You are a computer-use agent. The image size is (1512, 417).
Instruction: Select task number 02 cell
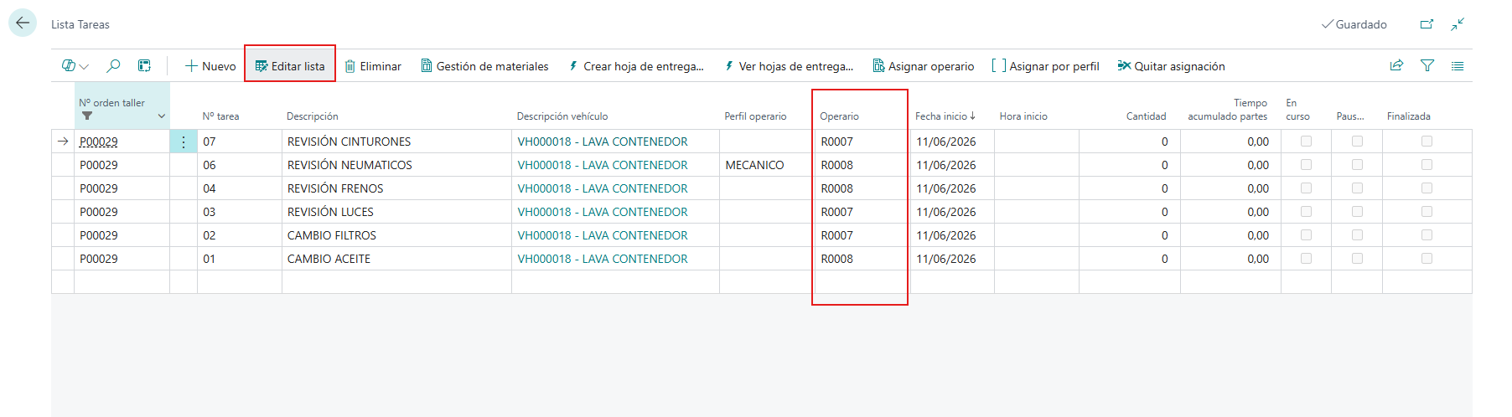[239, 235]
